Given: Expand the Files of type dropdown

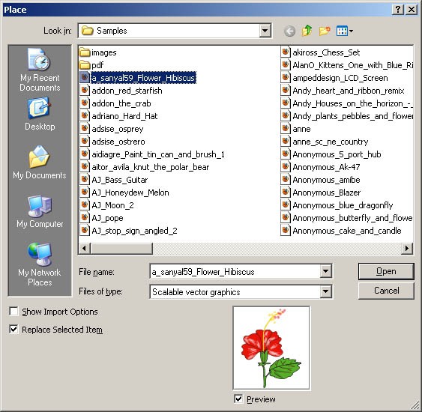Looking at the screenshot, I should (x=325, y=291).
